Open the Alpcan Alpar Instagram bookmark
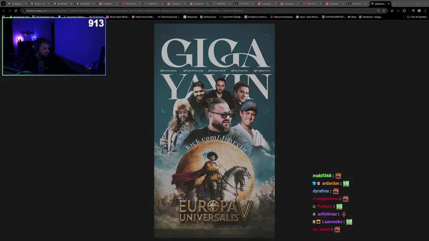Image resolution: width=429 pixels, height=241 pixels. tap(118, 17)
